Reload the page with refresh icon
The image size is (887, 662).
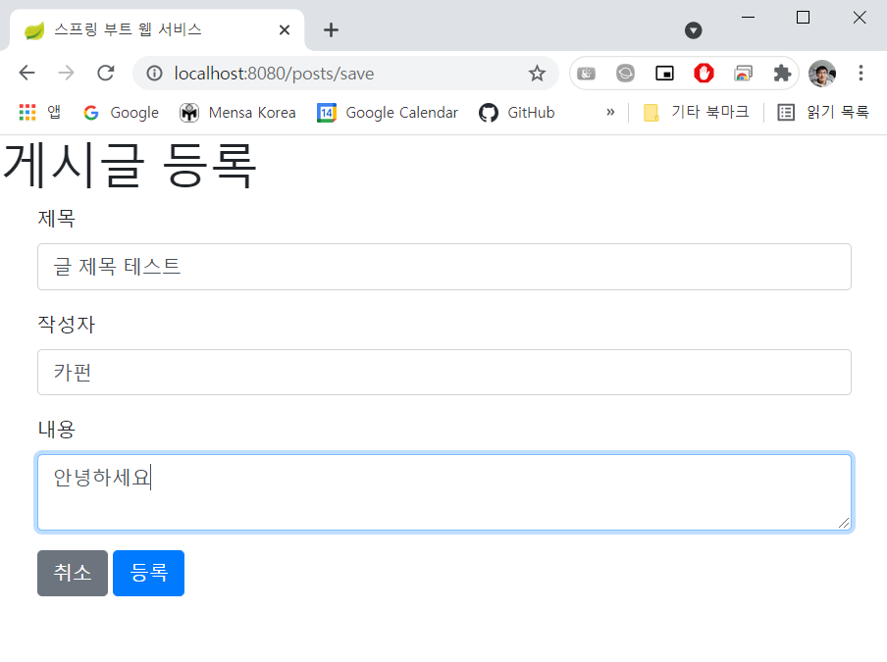click(106, 73)
